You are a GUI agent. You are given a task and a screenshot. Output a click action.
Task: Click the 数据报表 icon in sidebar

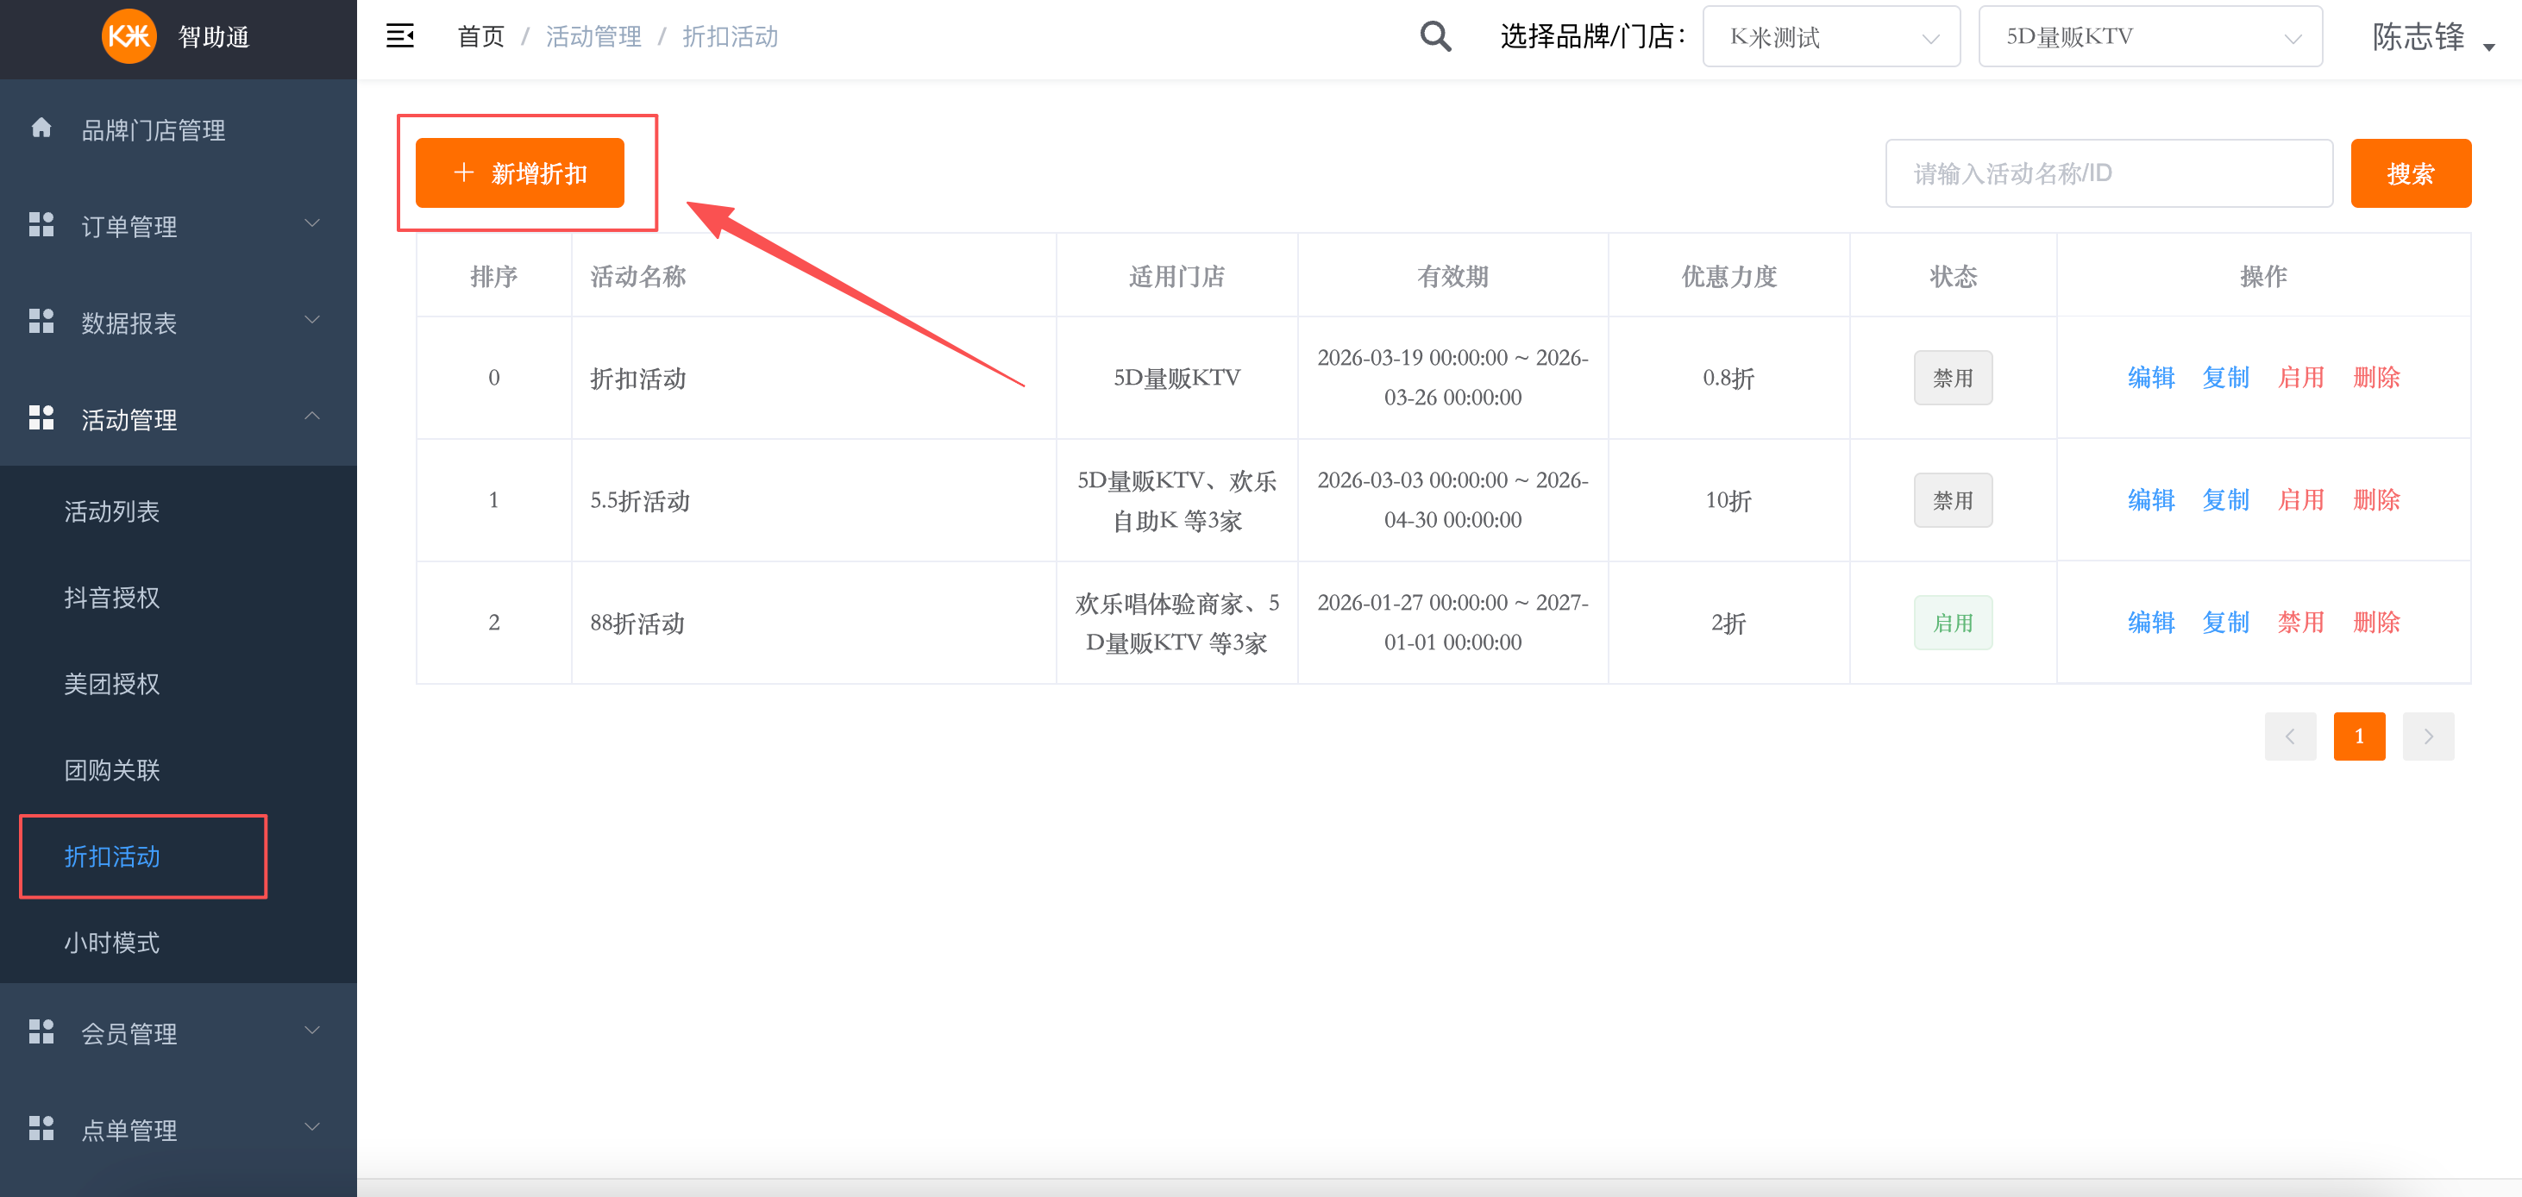tap(41, 320)
